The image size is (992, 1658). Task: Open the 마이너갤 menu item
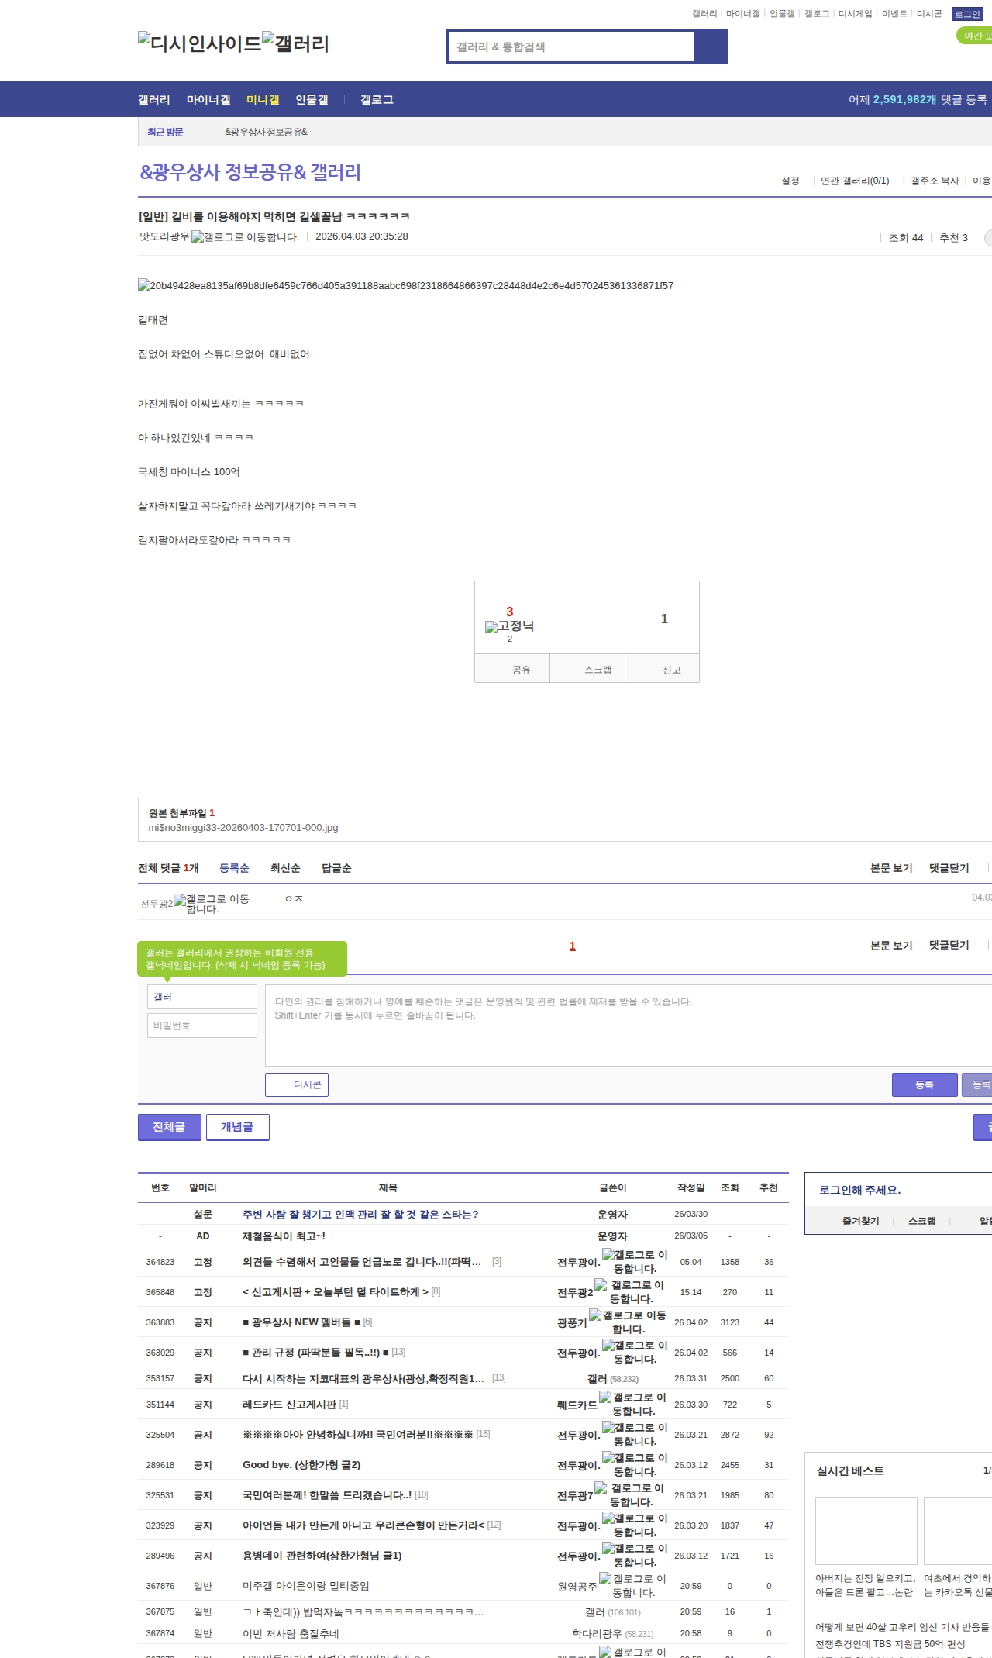tap(208, 99)
